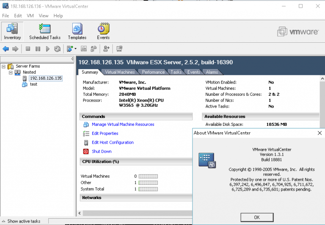Click the Networks section header
Viewport: 325px width, 225px height.
coord(136,197)
